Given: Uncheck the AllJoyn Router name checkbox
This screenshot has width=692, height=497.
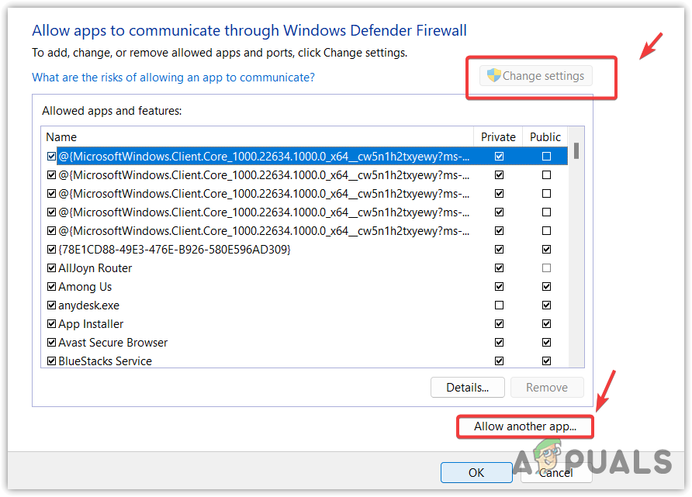Looking at the screenshot, I should 51,268.
